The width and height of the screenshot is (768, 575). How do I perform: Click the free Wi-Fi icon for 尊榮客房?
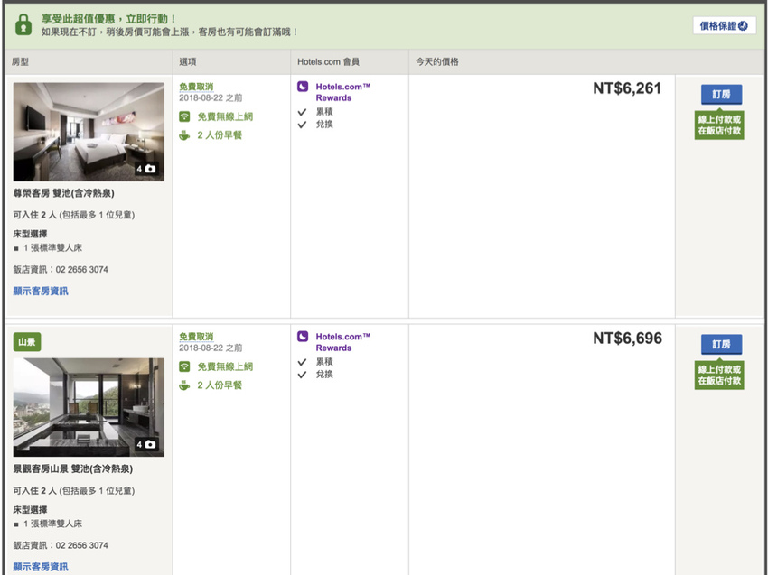pyautogui.click(x=184, y=116)
